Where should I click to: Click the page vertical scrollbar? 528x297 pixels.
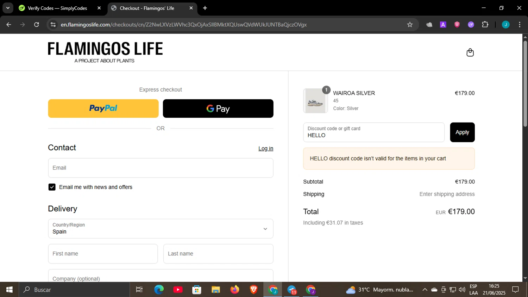[x=525, y=85]
